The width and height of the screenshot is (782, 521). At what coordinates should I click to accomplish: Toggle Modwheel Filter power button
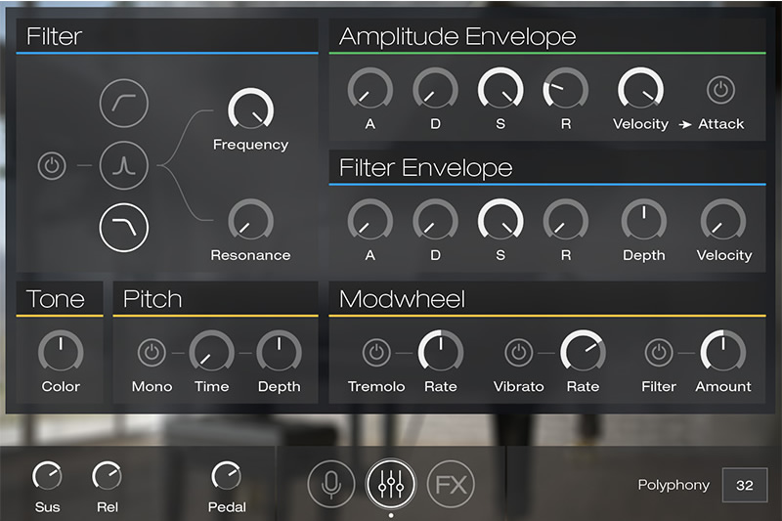(x=659, y=353)
